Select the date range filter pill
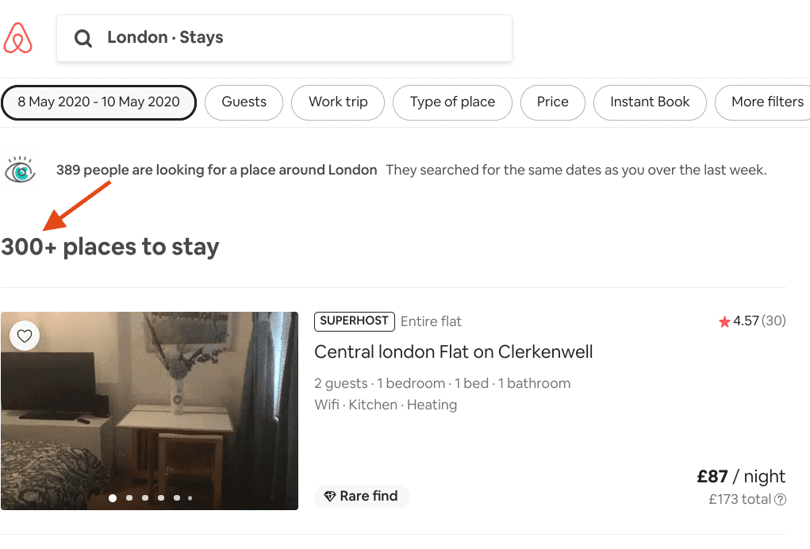The image size is (810, 549). (98, 102)
